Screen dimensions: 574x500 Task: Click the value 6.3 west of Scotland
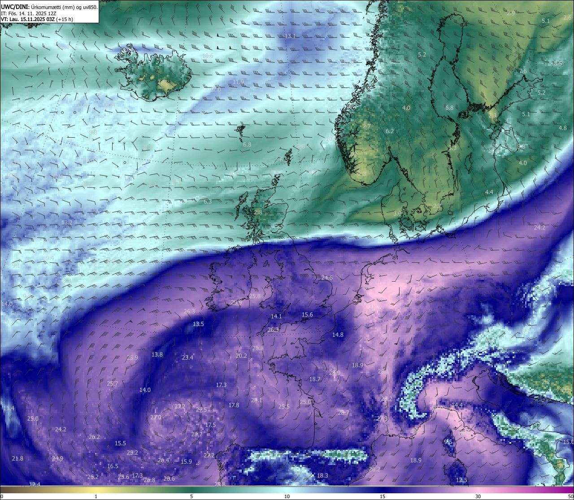click(208, 202)
